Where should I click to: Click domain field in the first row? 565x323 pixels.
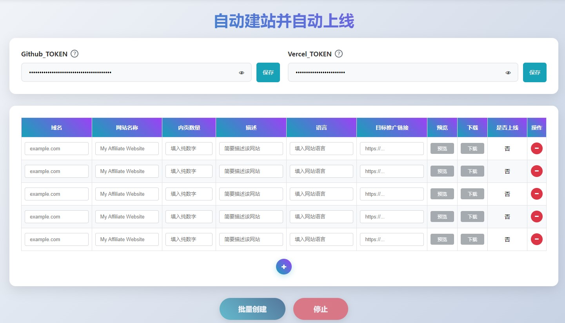pos(56,148)
